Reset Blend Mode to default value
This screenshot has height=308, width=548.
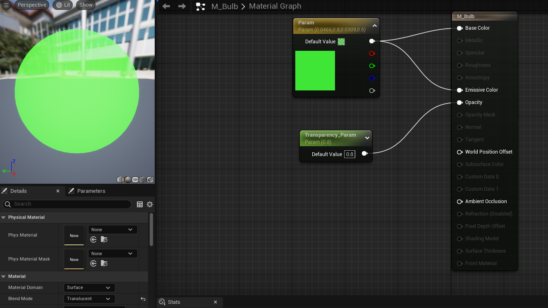click(143, 299)
